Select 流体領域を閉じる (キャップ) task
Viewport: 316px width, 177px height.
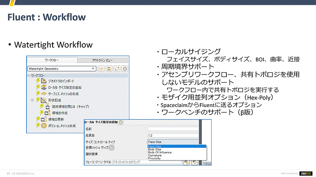pyautogui.click(x=71, y=107)
